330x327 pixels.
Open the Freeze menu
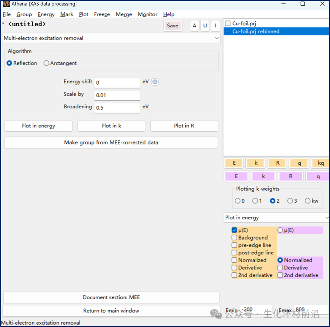[x=102, y=14]
